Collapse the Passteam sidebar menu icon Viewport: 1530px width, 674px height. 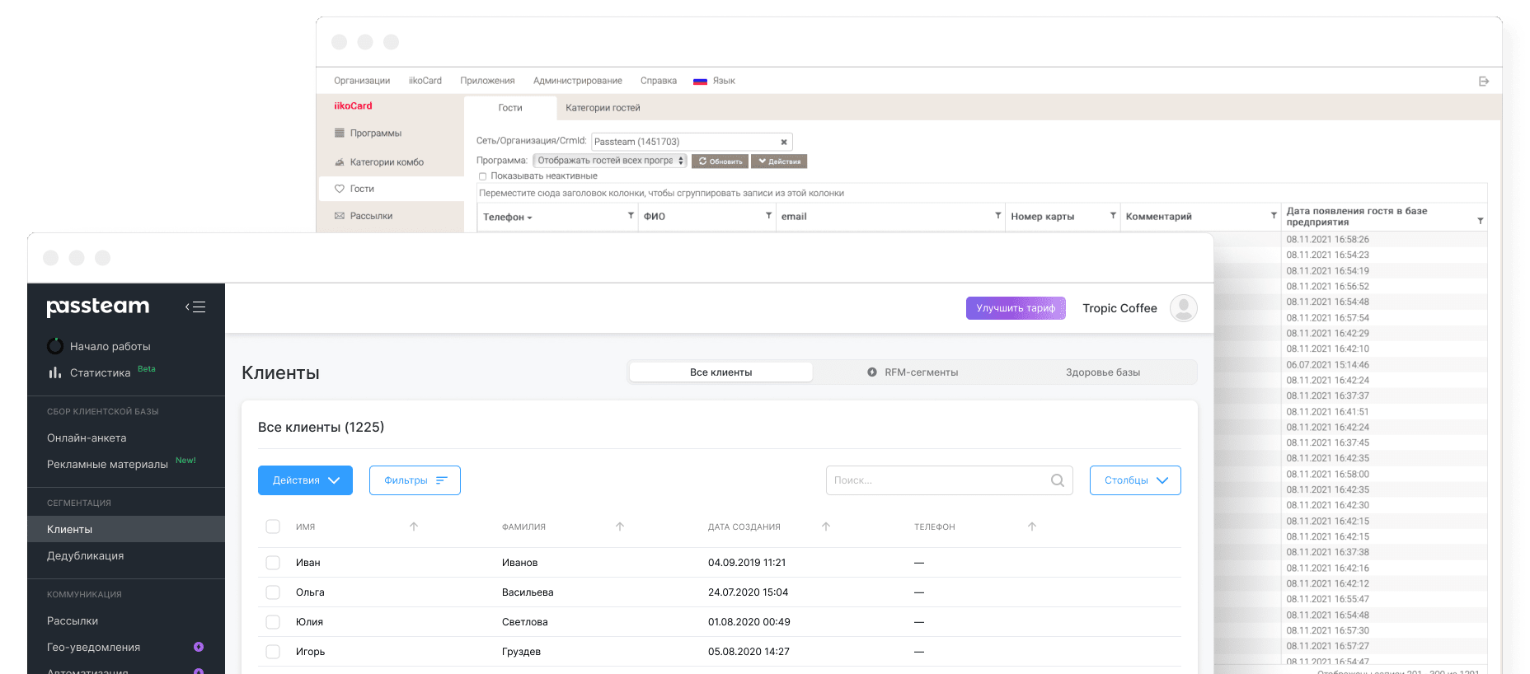click(x=195, y=307)
